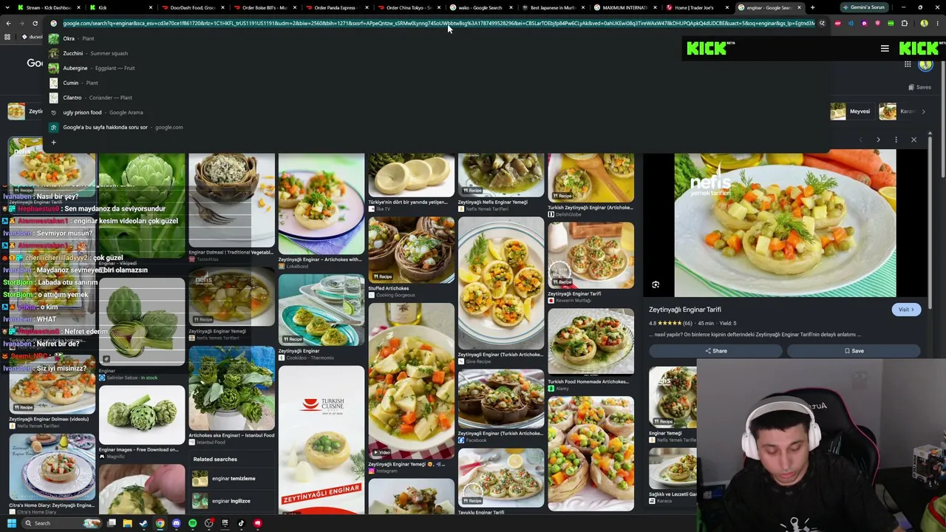This screenshot has width=946, height=532.
Task: Open Chrome's three-dot menu
Action: 937,23
